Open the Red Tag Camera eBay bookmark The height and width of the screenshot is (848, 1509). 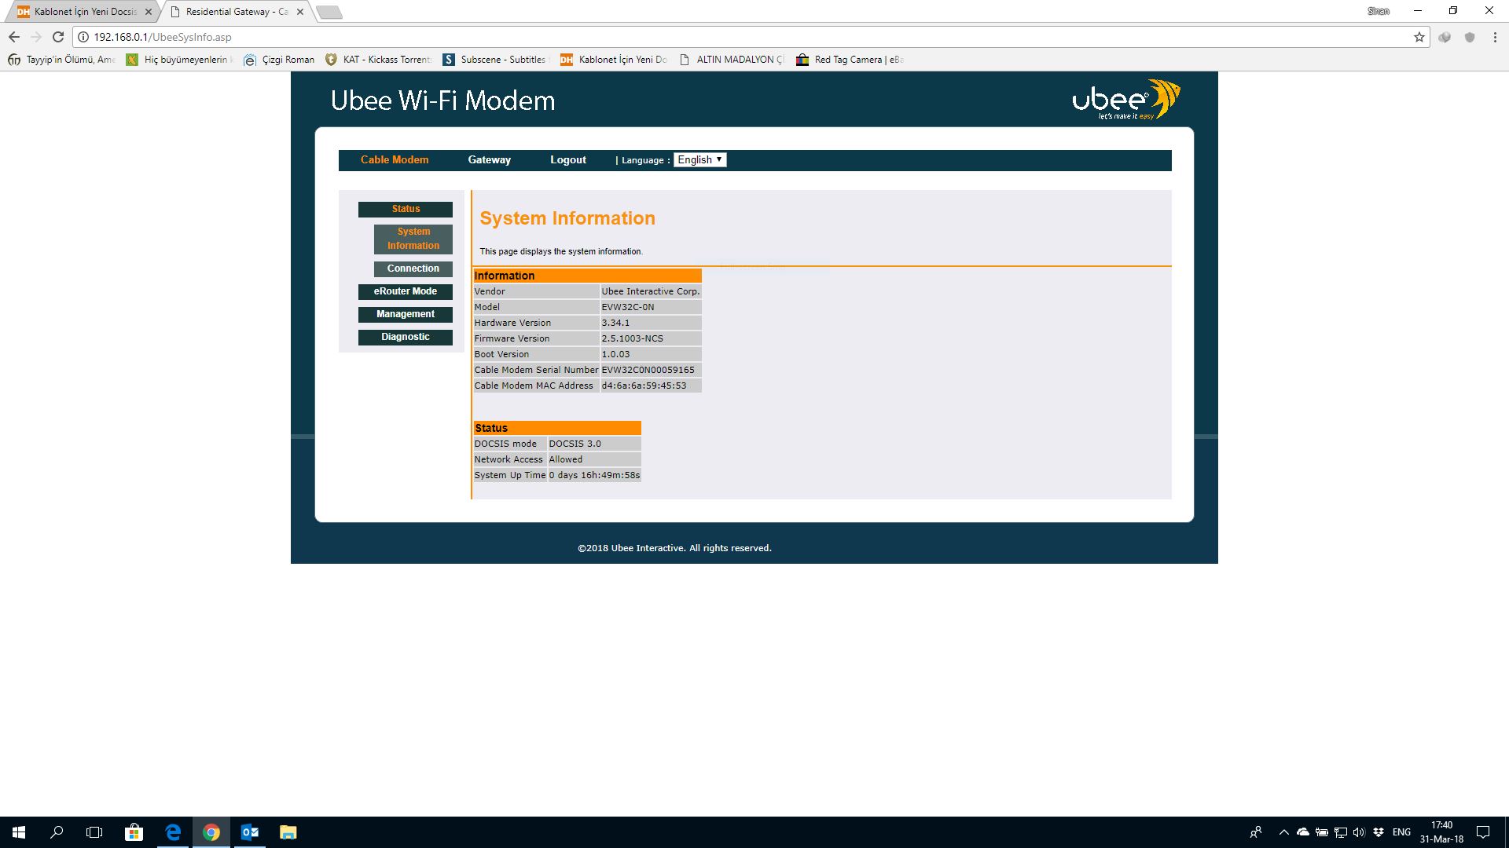(850, 60)
